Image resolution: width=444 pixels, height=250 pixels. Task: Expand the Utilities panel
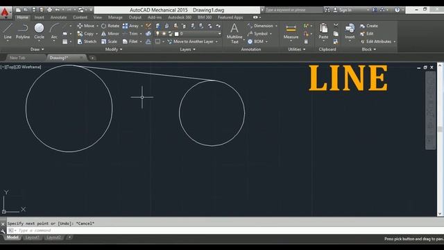point(297,49)
